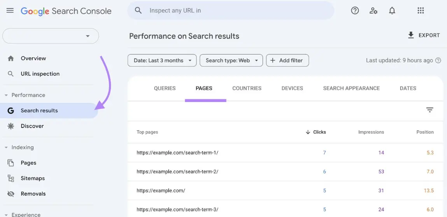Click the Overview home icon

pos(11,58)
